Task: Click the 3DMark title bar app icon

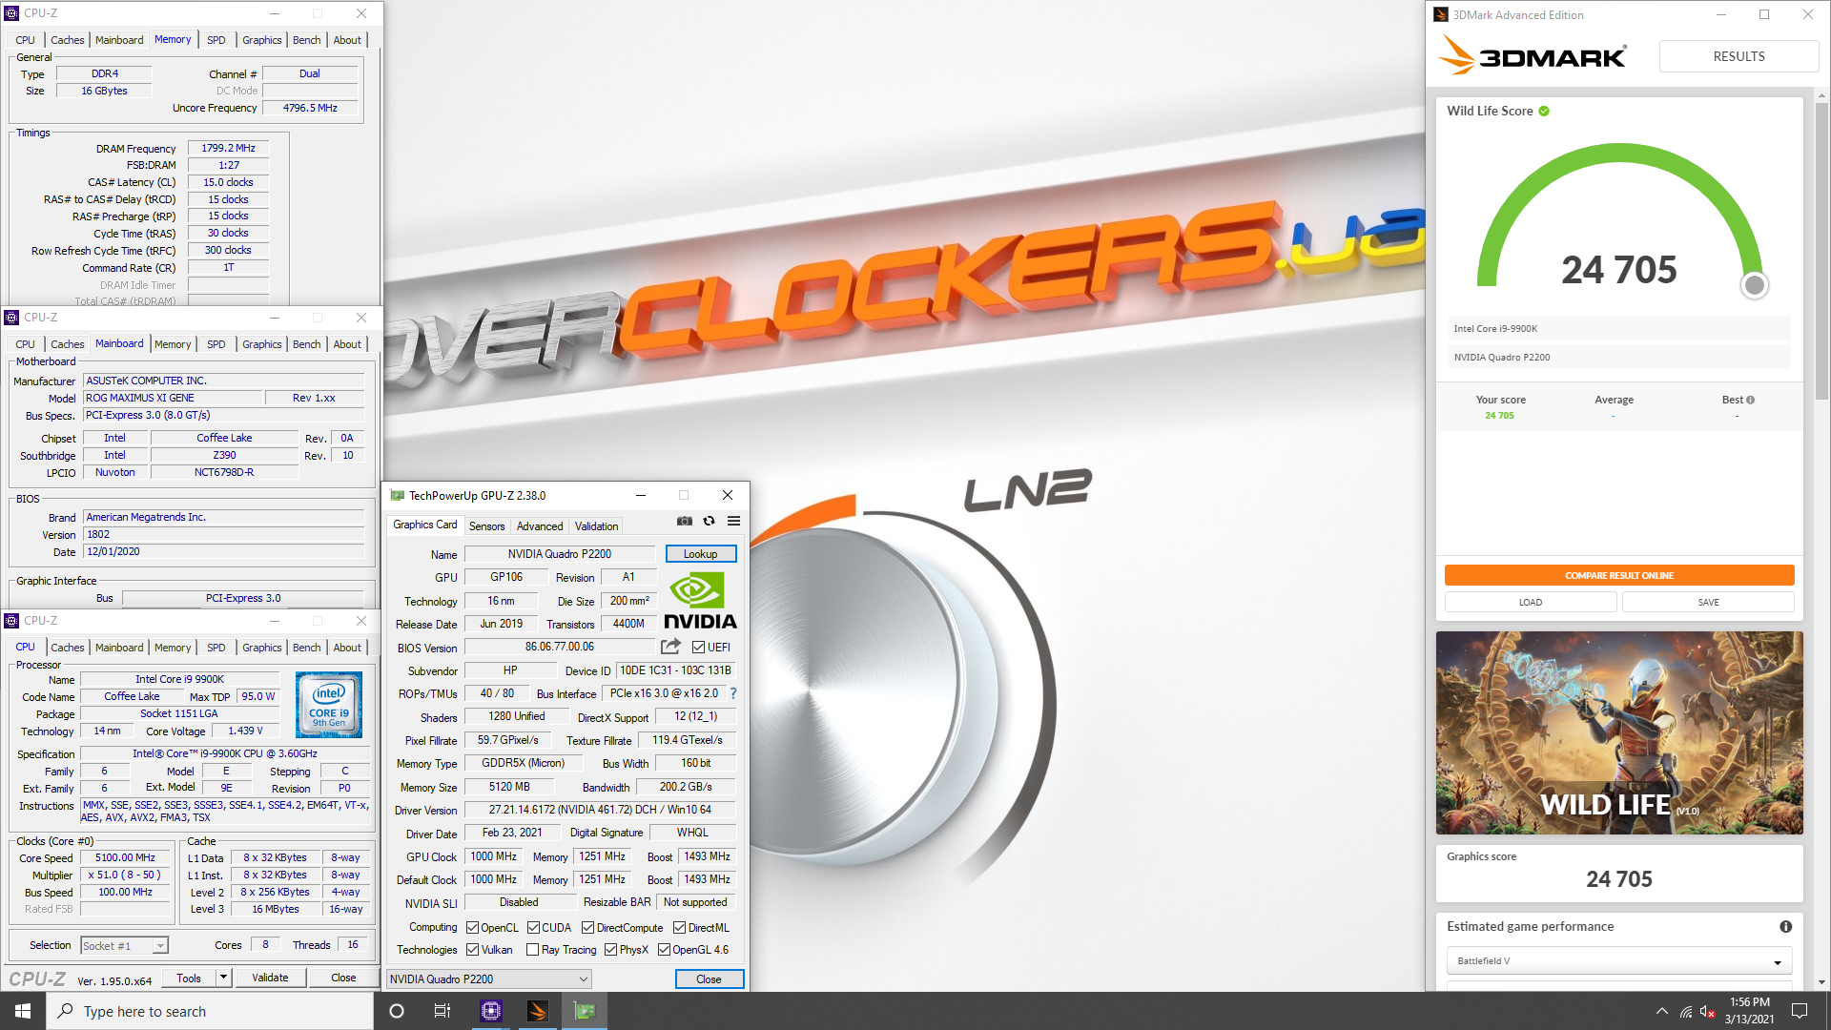Action: [x=1441, y=14]
